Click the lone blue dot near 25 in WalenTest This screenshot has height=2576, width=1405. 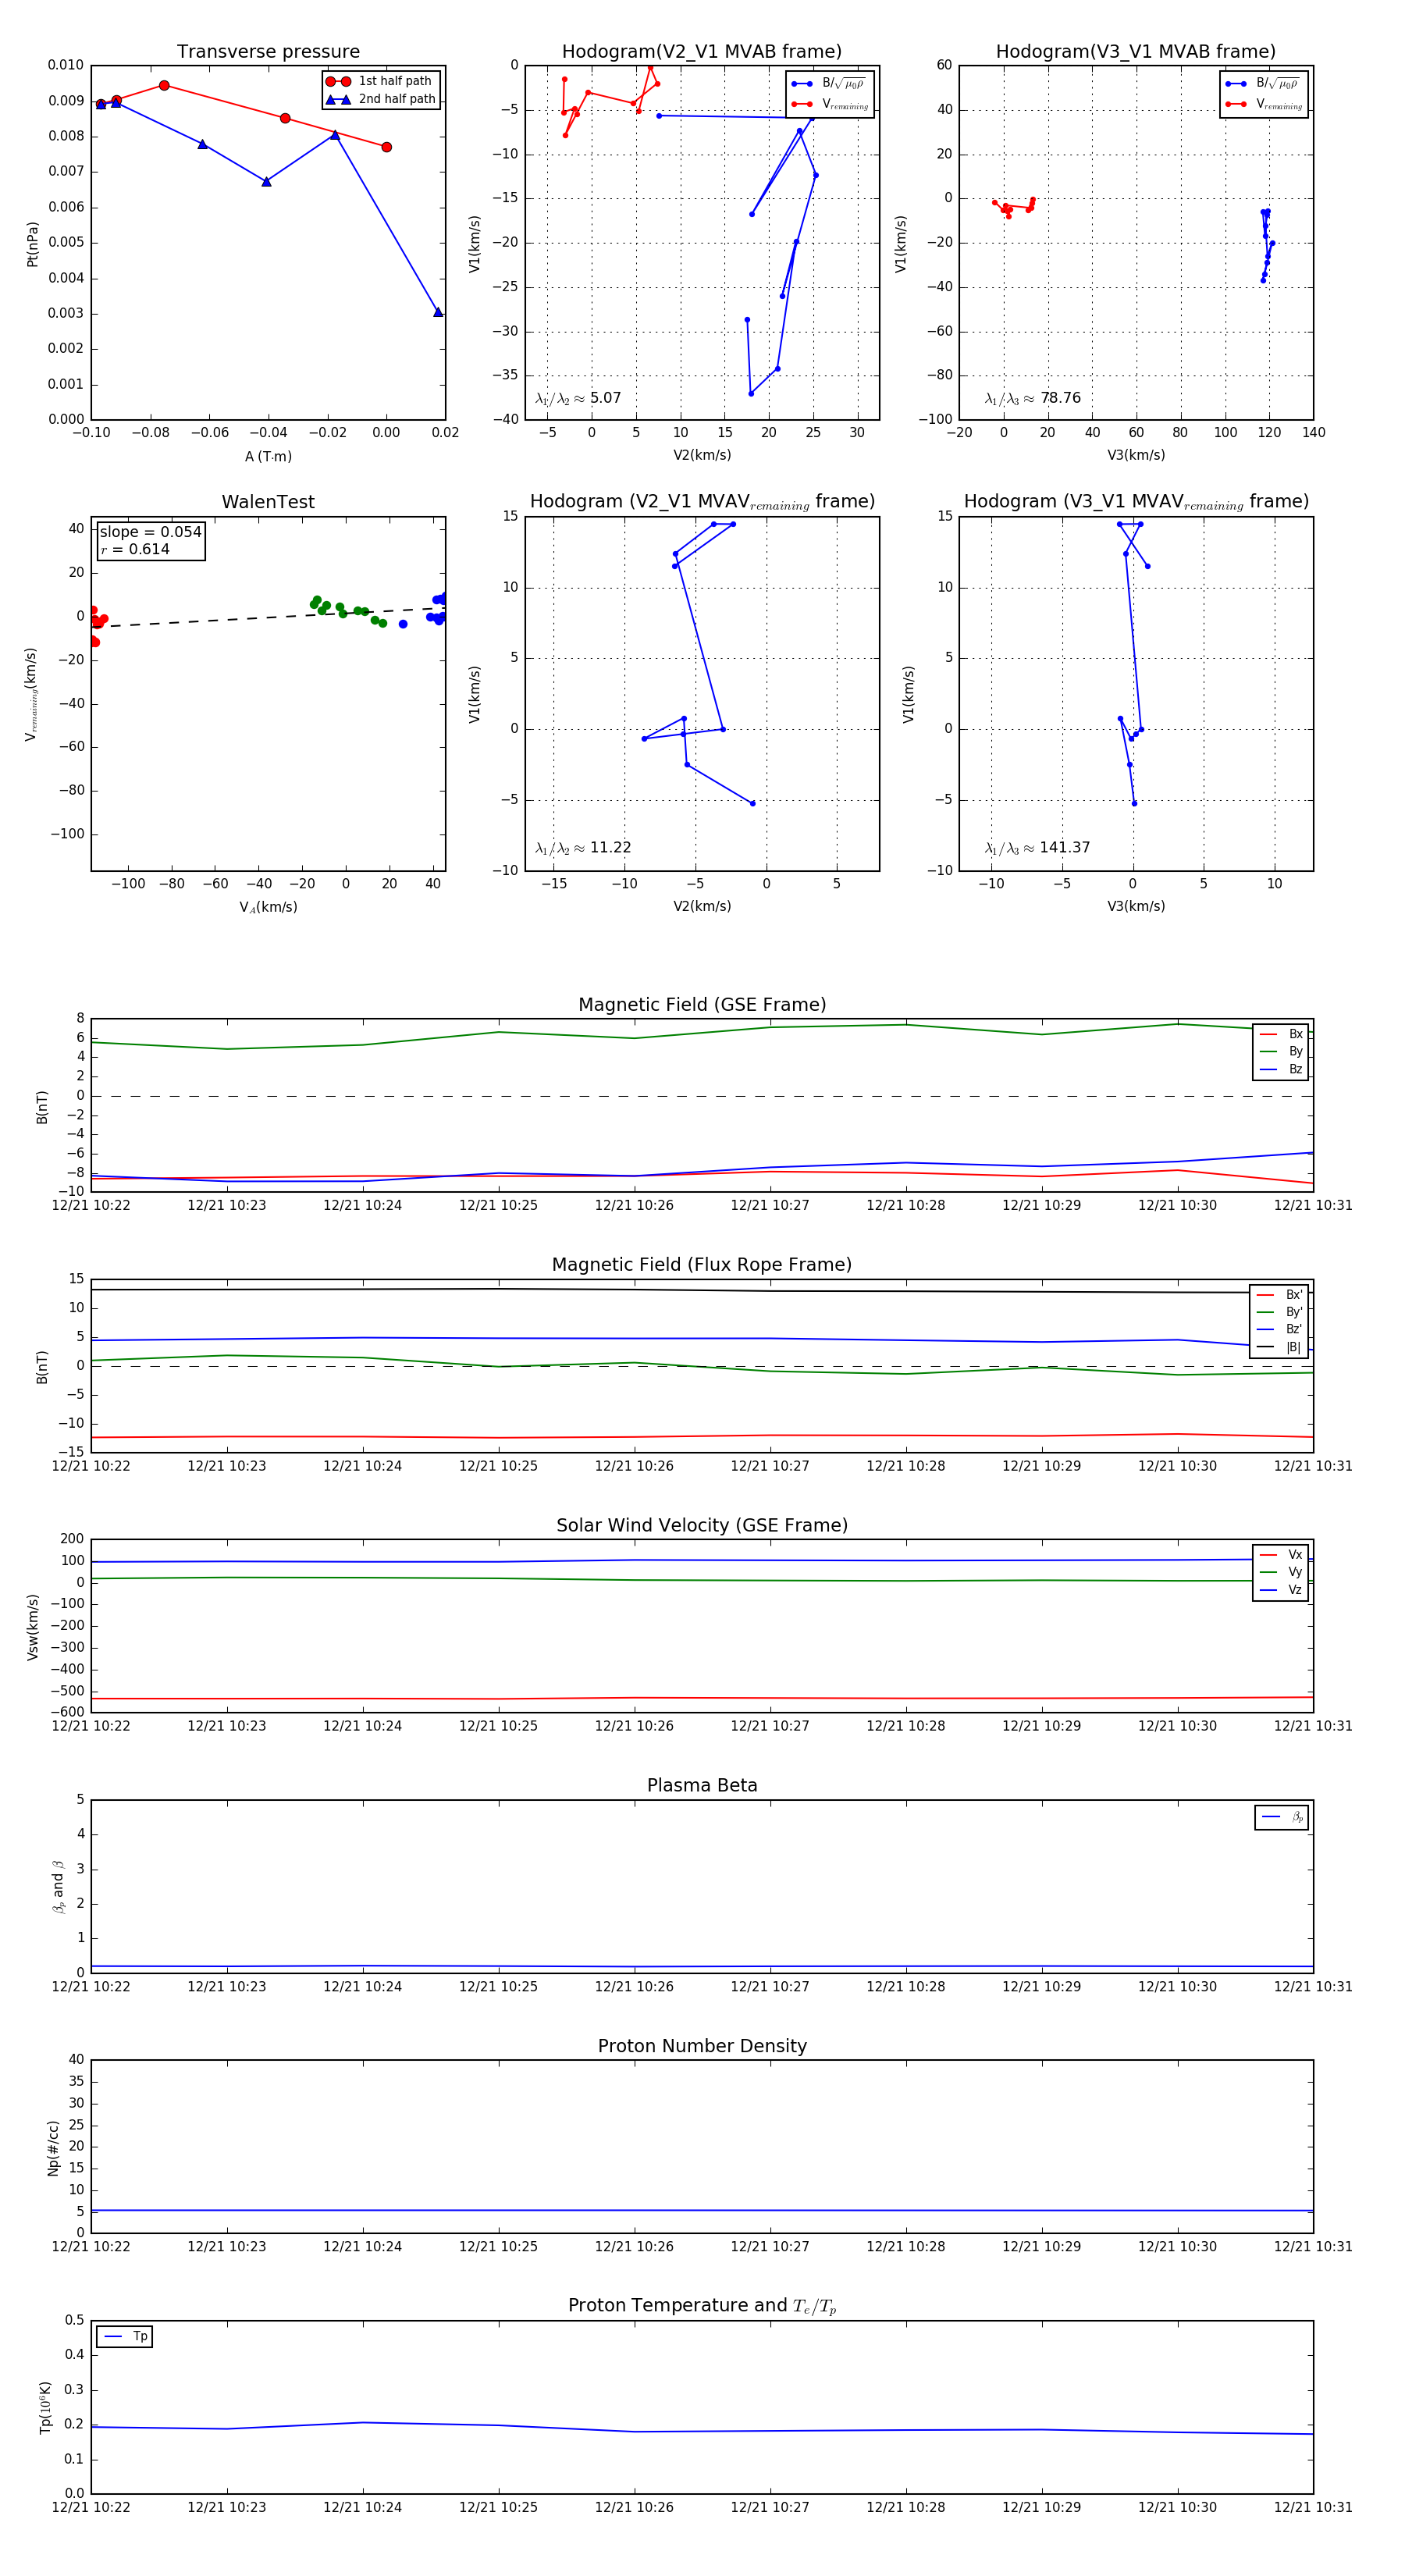(x=403, y=624)
